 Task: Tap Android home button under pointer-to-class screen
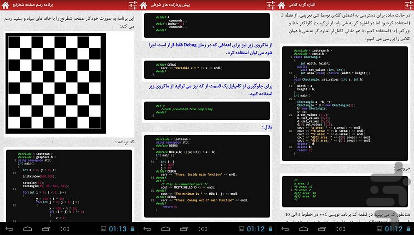pyautogui.click(x=304, y=229)
